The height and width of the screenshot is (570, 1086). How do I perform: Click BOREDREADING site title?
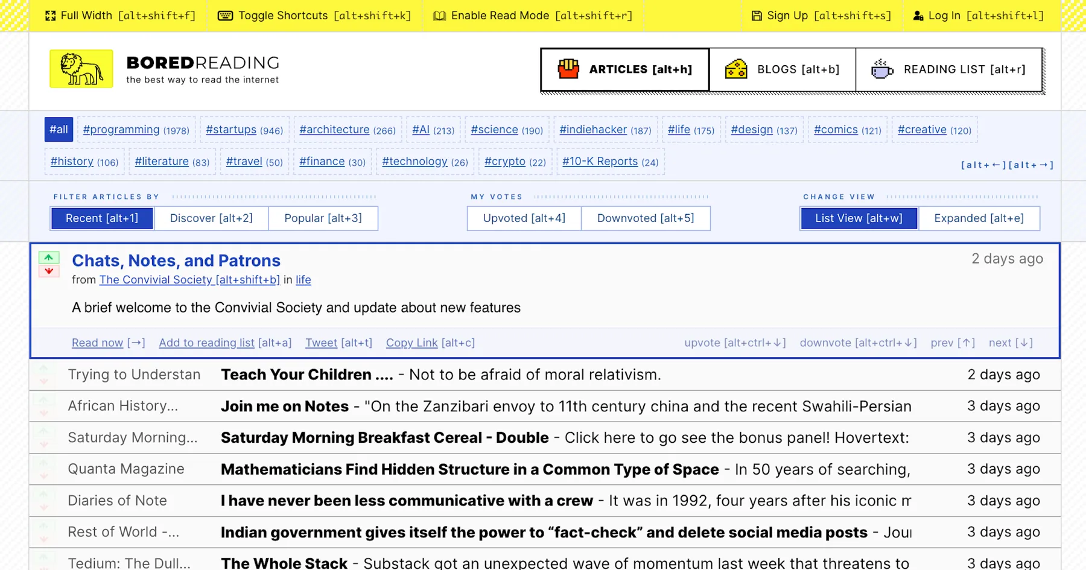[203, 63]
